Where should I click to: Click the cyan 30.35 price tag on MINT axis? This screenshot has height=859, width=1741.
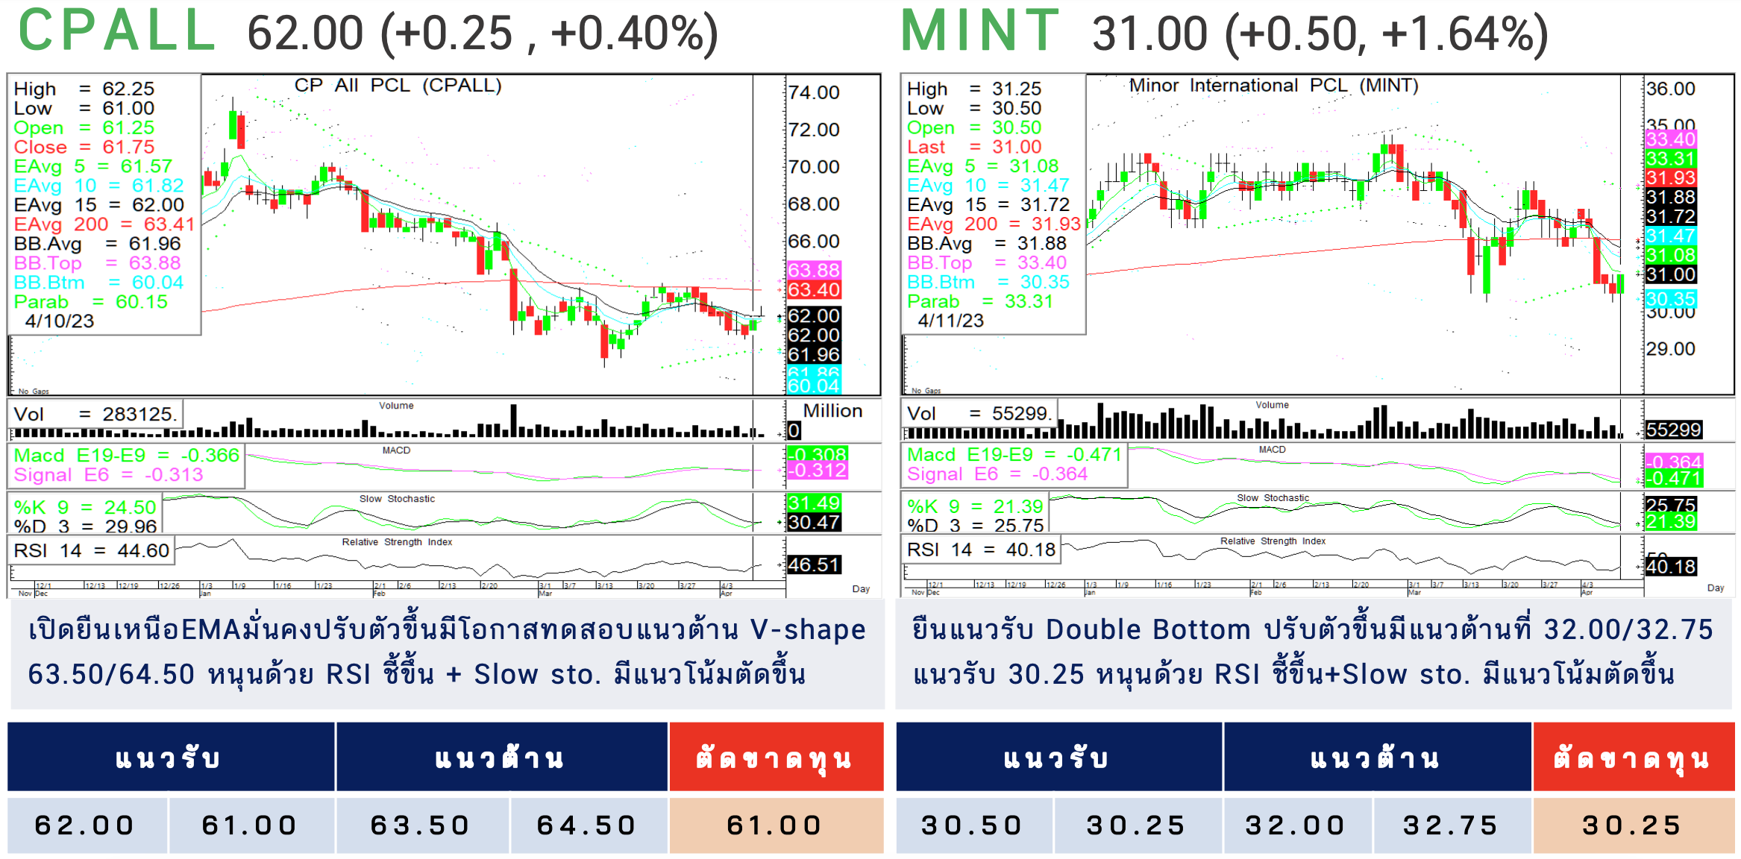(1671, 299)
